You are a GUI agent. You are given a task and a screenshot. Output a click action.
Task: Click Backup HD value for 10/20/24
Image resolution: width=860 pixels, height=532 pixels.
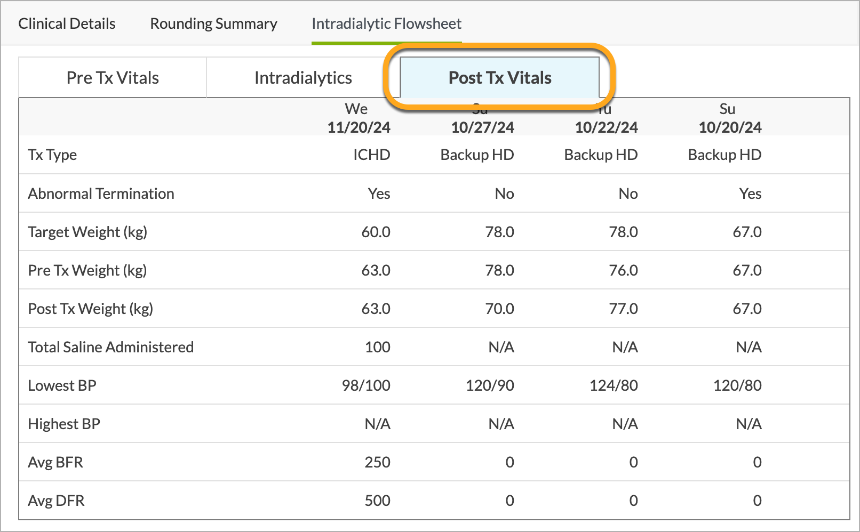pos(724,155)
